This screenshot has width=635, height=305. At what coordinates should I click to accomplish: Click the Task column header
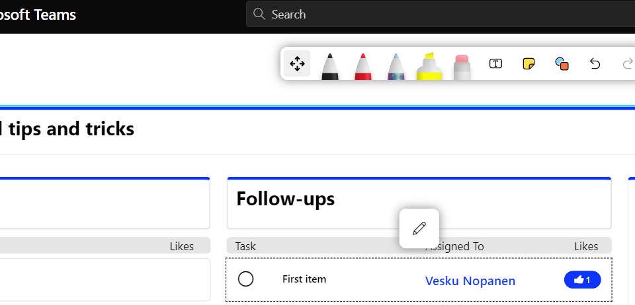[245, 246]
